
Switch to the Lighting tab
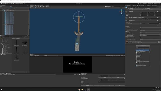[x=134, y=5]
